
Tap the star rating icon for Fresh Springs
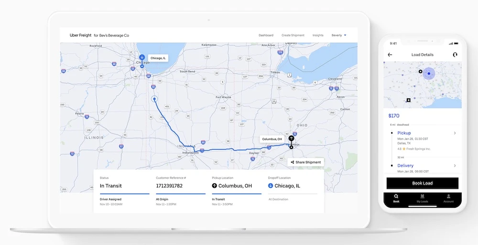(x=404, y=149)
